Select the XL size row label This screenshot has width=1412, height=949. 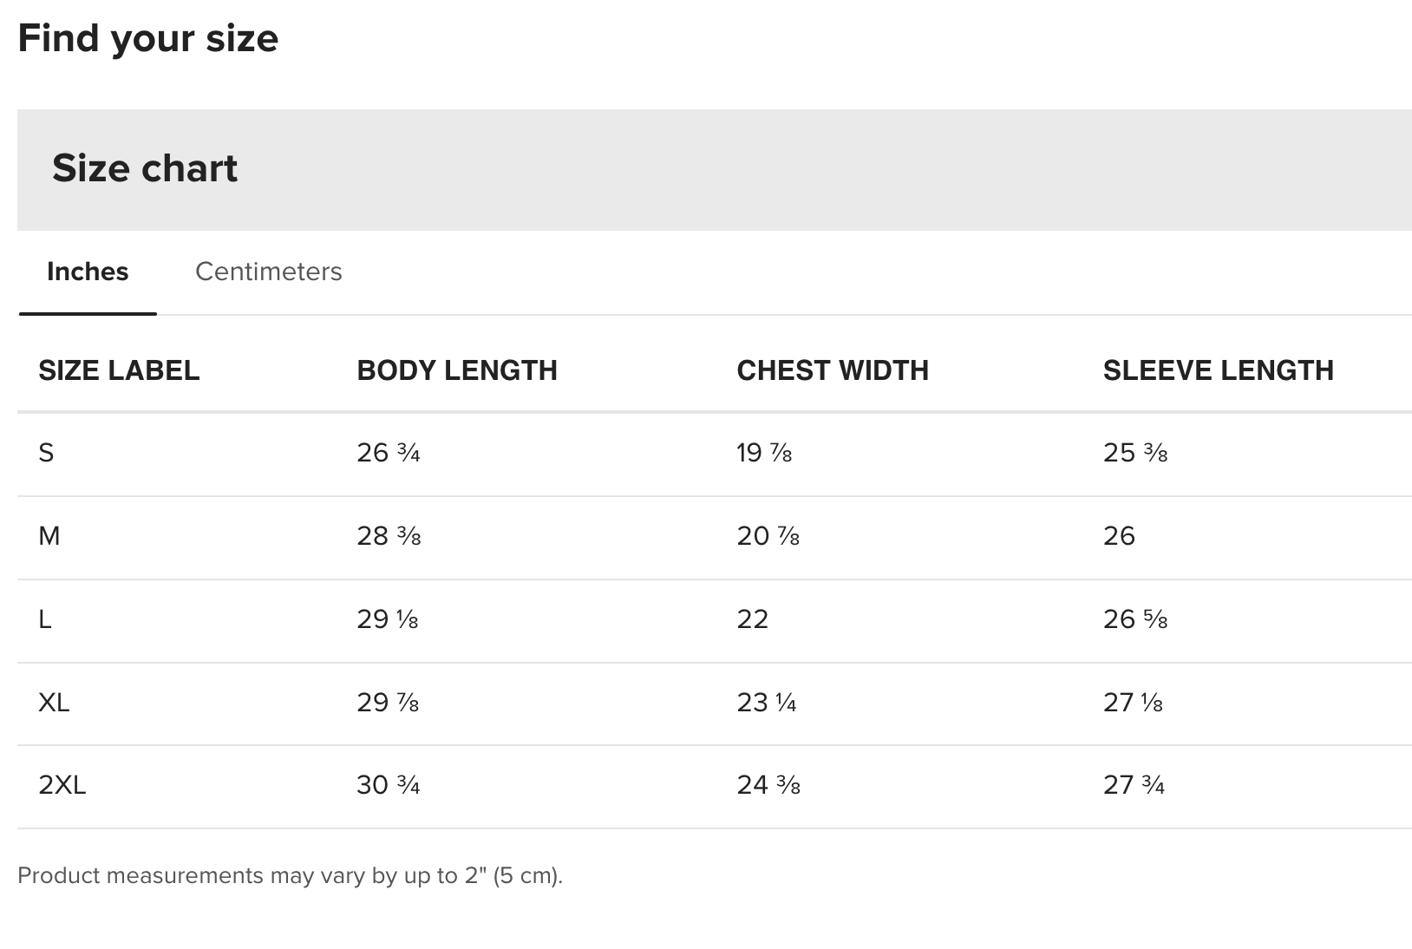[54, 702]
